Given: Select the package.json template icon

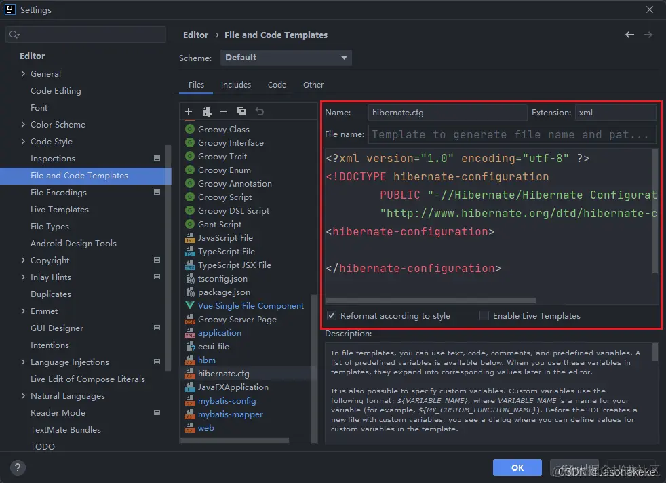Looking at the screenshot, I should tap(191, 292).
